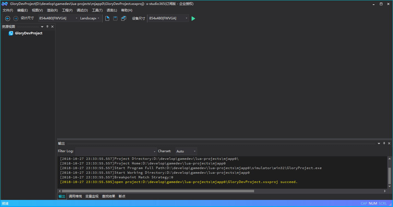393x207 pixels.
Task: Run the project with green play button
Action: [193, 19]
